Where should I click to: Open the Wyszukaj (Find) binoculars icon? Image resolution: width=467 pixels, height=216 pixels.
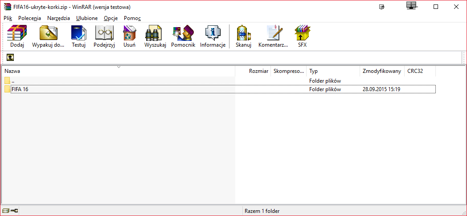tap(155, 36)
